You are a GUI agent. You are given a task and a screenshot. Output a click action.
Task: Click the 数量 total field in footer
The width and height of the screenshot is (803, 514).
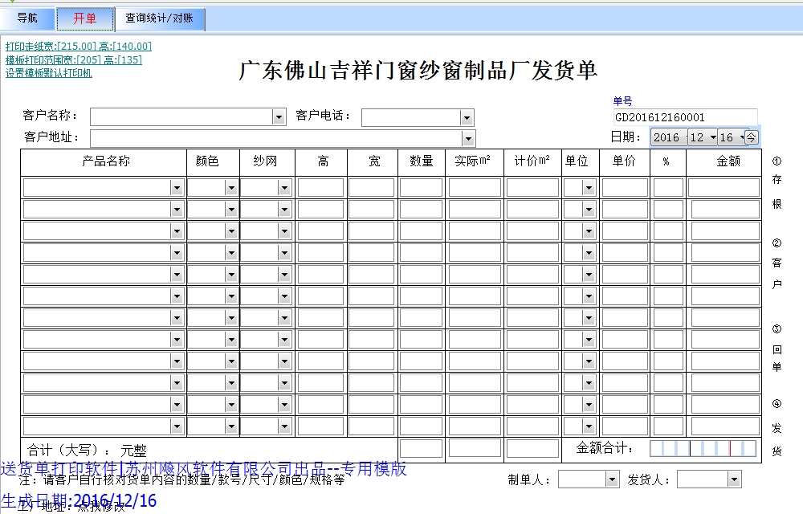[x=421, y=448]
